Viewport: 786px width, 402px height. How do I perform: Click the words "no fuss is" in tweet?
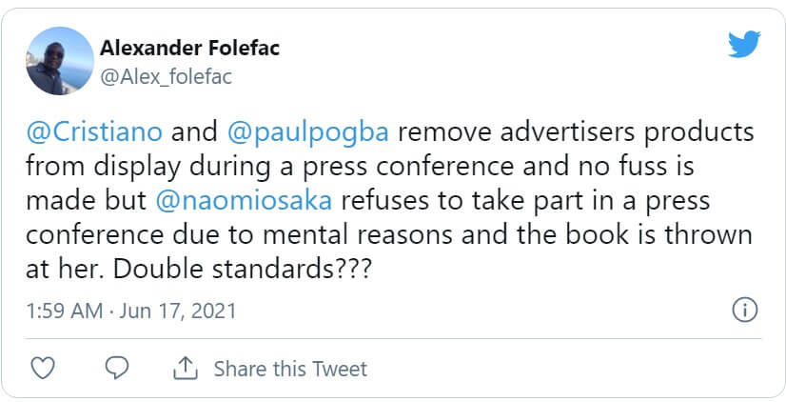click(678, 166)
